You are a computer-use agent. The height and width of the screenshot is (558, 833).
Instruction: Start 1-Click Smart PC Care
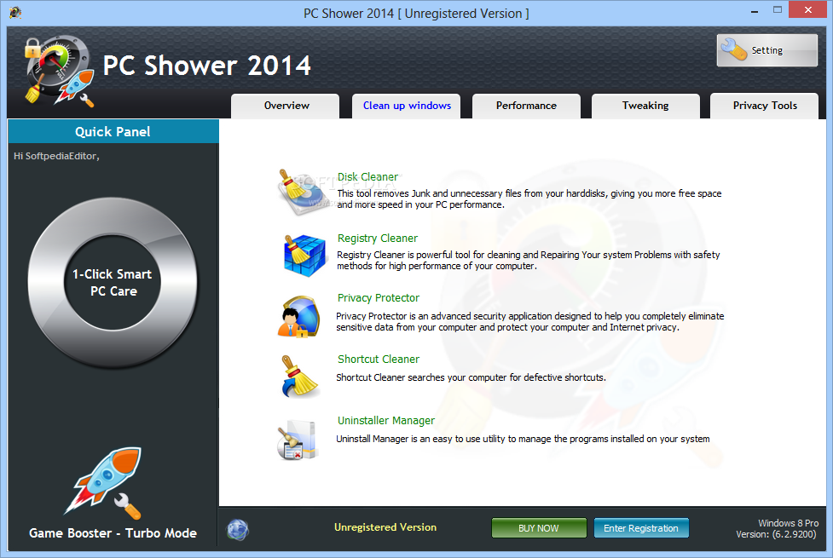coord(113,283)
